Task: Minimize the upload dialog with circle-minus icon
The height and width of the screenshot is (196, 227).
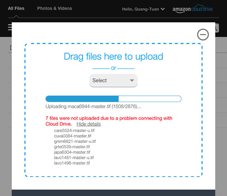Action: click(x=203, y=34)
